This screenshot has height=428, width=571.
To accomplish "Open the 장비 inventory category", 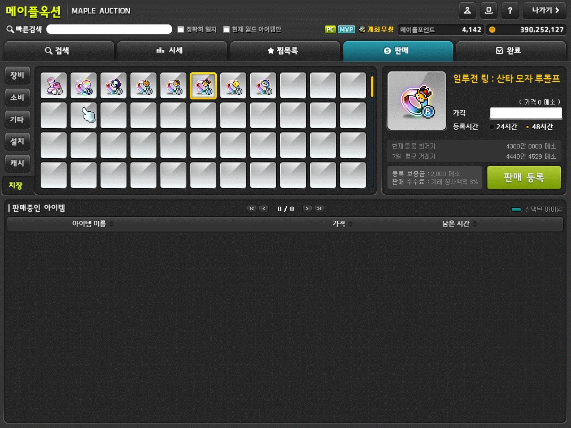I will pos(17,75).
